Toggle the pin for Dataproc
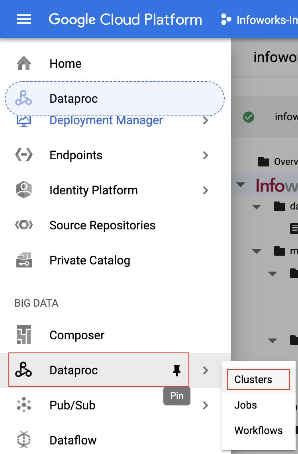This screenshot has width=298, height=454. [x=176, y=370]
